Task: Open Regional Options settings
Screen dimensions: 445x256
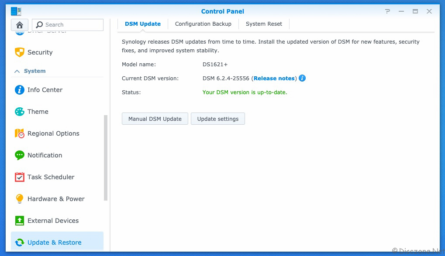Action: 53,133
